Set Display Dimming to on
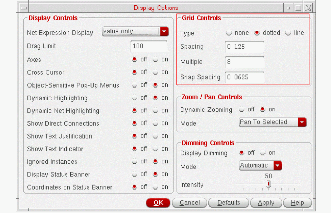Image resolution: width=331 pixels, height=213 pixels. (262, 153)
